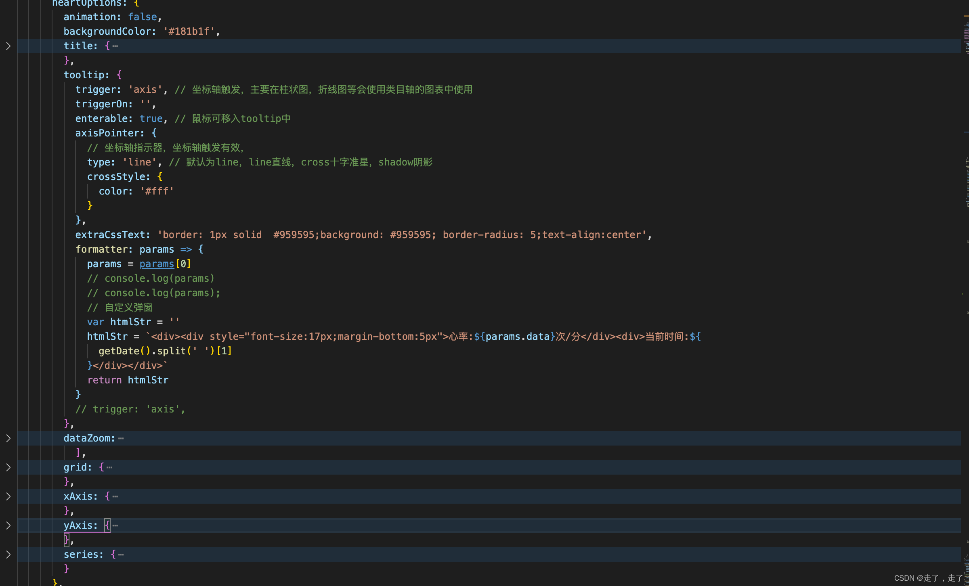Expand the folded yAxis block chevron
Viewport: 969px width, 586px height.
point(8,525)
